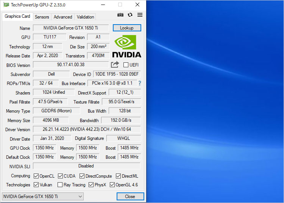Click the Memory Size value 4096 MB
The height and width of the screenshot is (203, 284).
coord(51,120)
